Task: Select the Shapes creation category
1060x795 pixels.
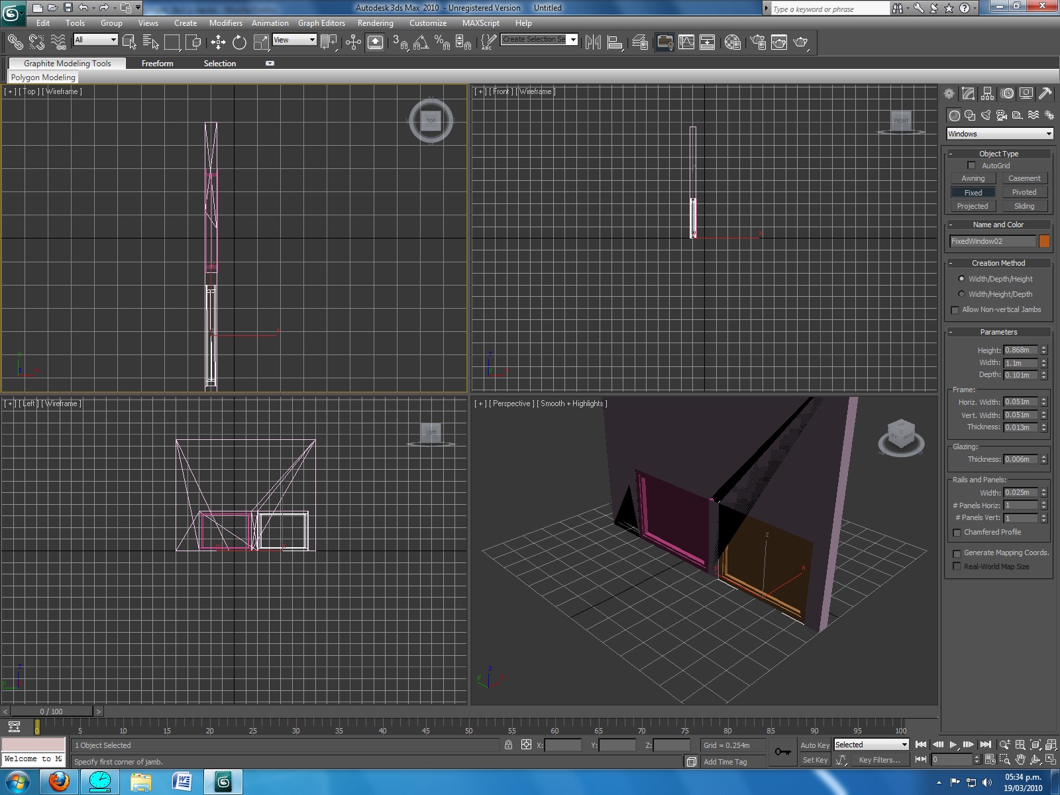Action: [970, 115]
